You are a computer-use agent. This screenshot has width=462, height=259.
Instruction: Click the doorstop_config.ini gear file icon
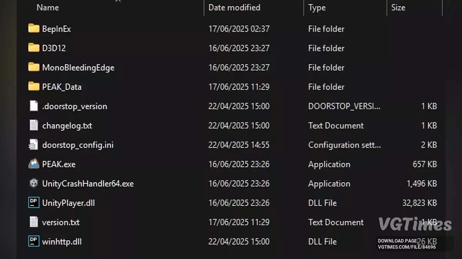point(34,145)
